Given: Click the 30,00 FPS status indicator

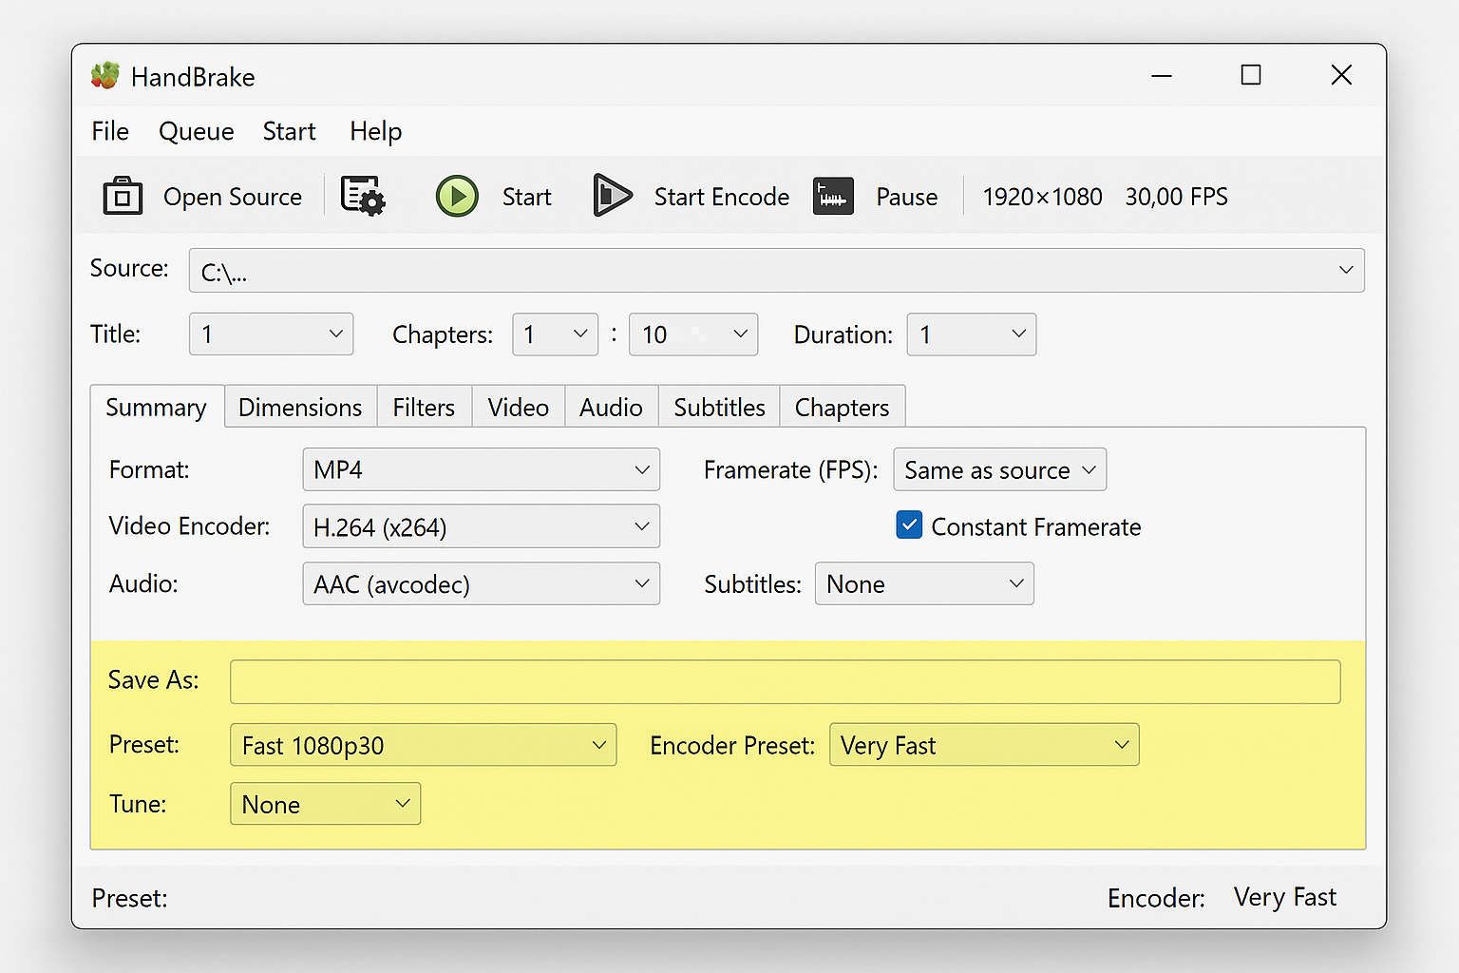Looking at the screenshot, I should 1176,197.
